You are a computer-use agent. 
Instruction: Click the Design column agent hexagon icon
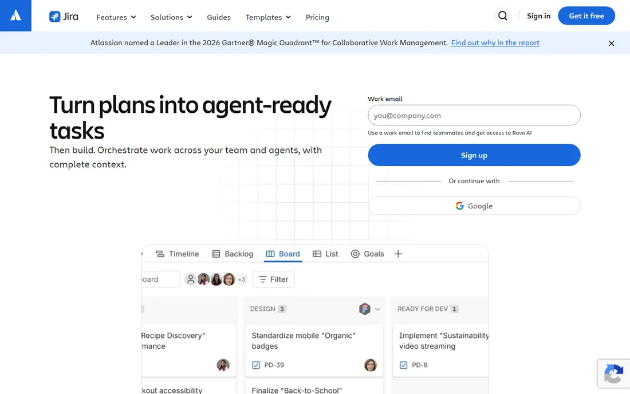[x=364, y=309]
